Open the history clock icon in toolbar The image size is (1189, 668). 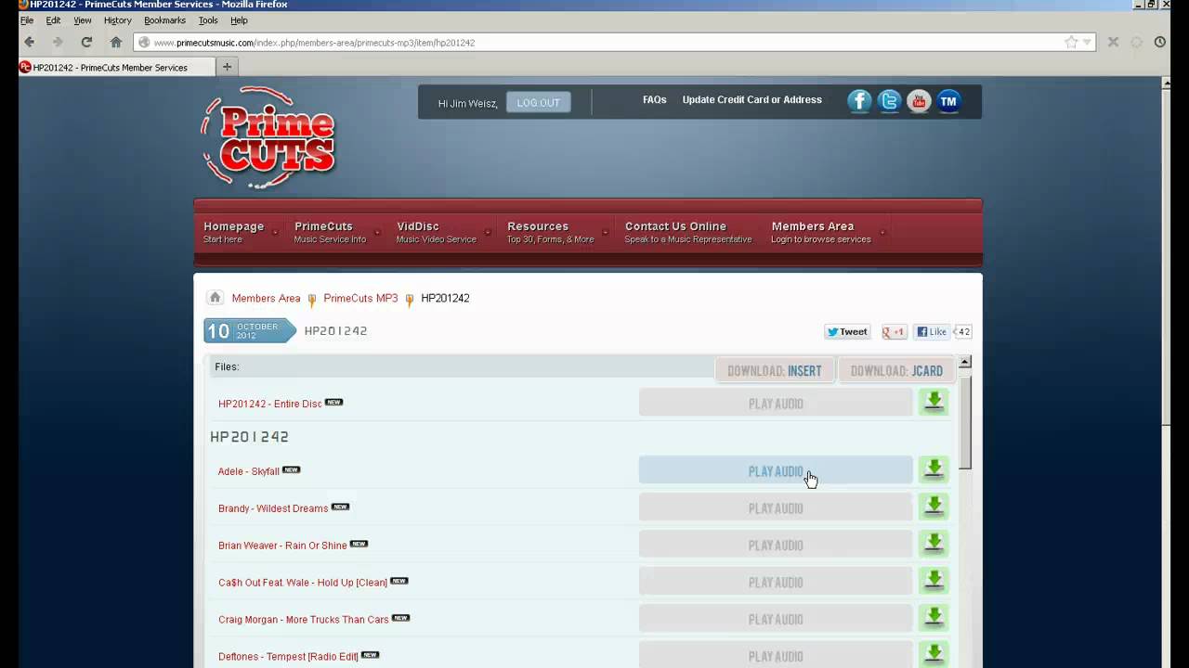(x=1160, y=42)
